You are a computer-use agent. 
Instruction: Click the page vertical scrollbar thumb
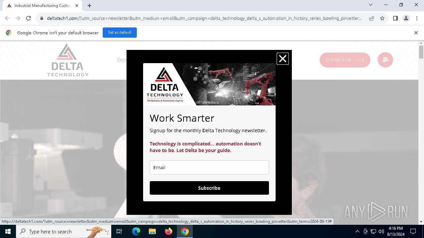pyautogui.click(x=421, y=52)
